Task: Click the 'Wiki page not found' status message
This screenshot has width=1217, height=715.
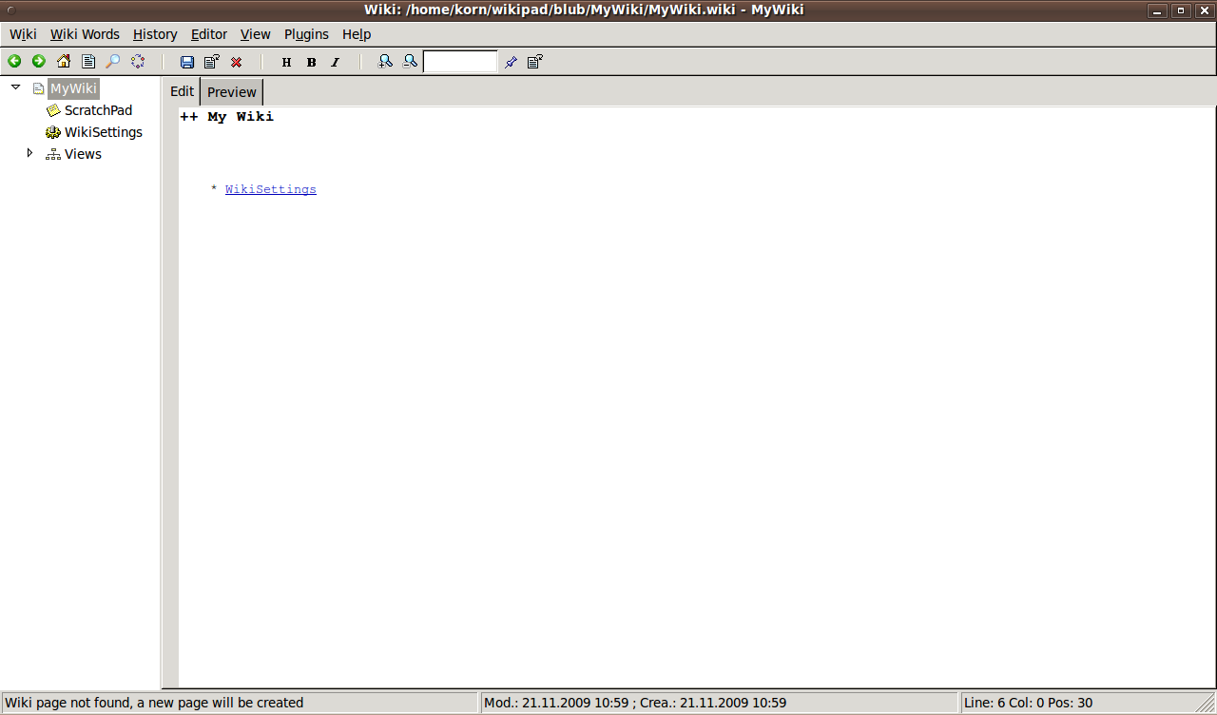Action: [154, 703]
